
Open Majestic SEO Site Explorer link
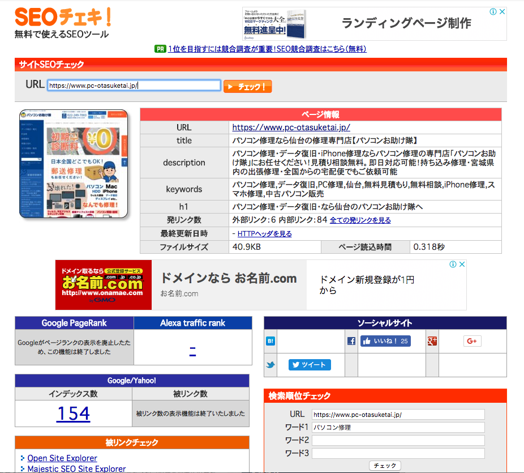[x=76, y=469]
